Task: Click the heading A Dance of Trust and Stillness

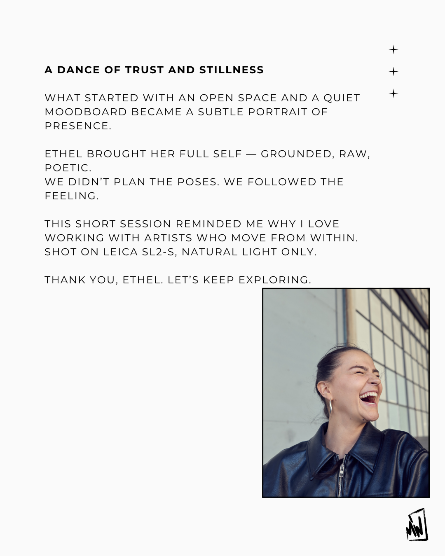Action: [154, 70]
